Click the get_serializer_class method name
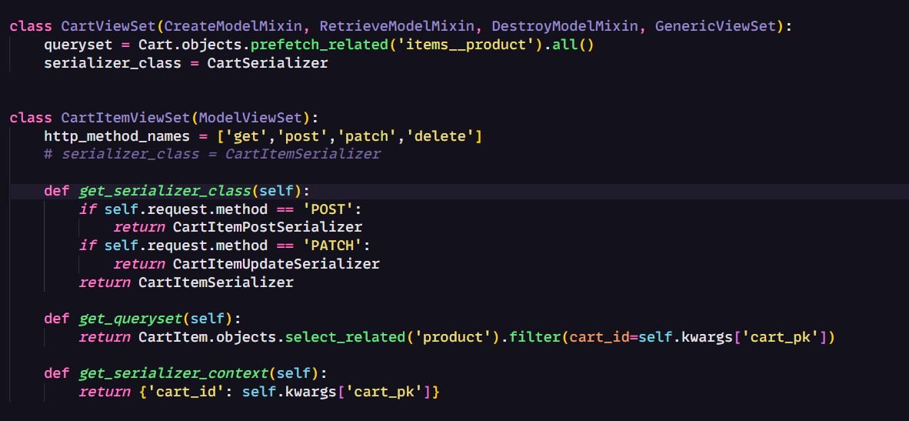The image size is (909, 421). [x=164, y=191]
